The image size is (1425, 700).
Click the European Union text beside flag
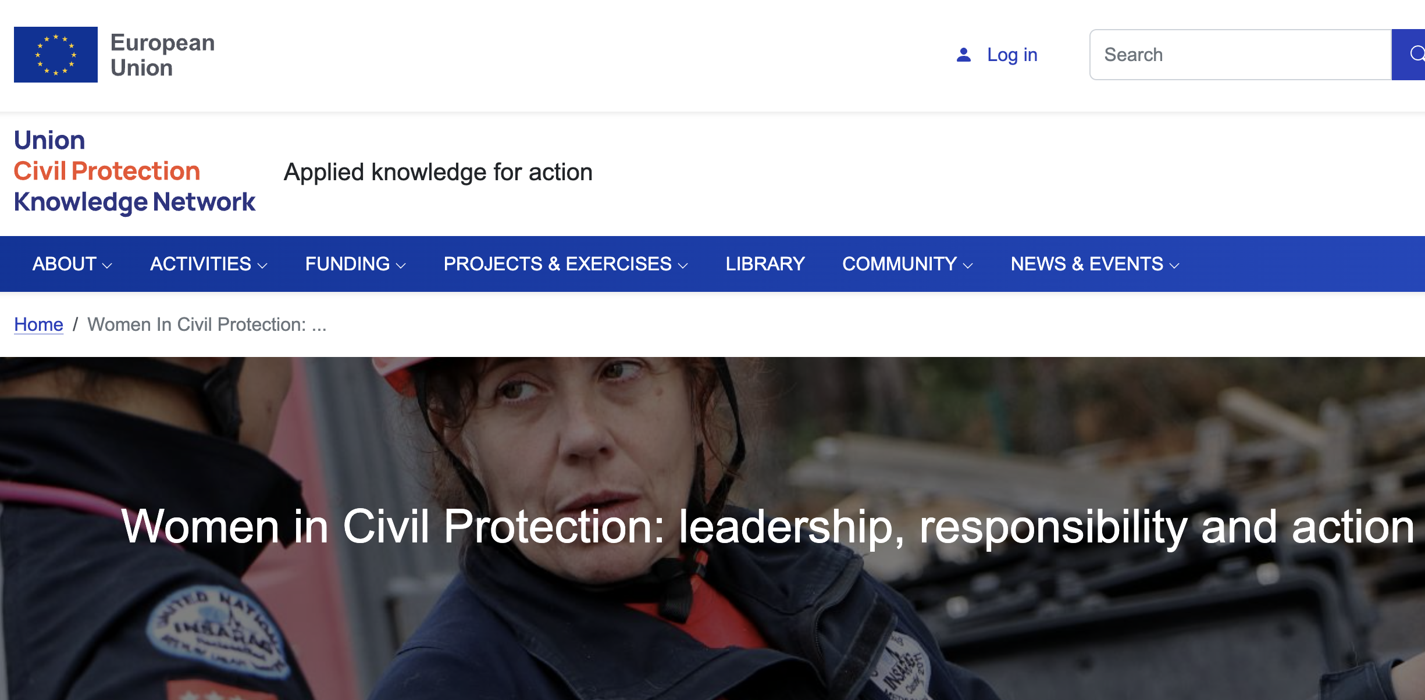click(162, 55)
